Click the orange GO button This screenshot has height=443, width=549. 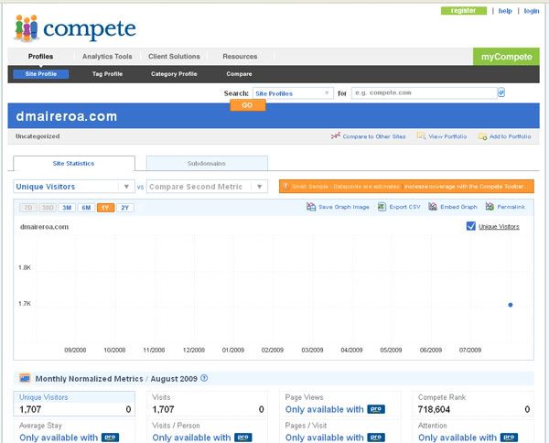point(248,105)
